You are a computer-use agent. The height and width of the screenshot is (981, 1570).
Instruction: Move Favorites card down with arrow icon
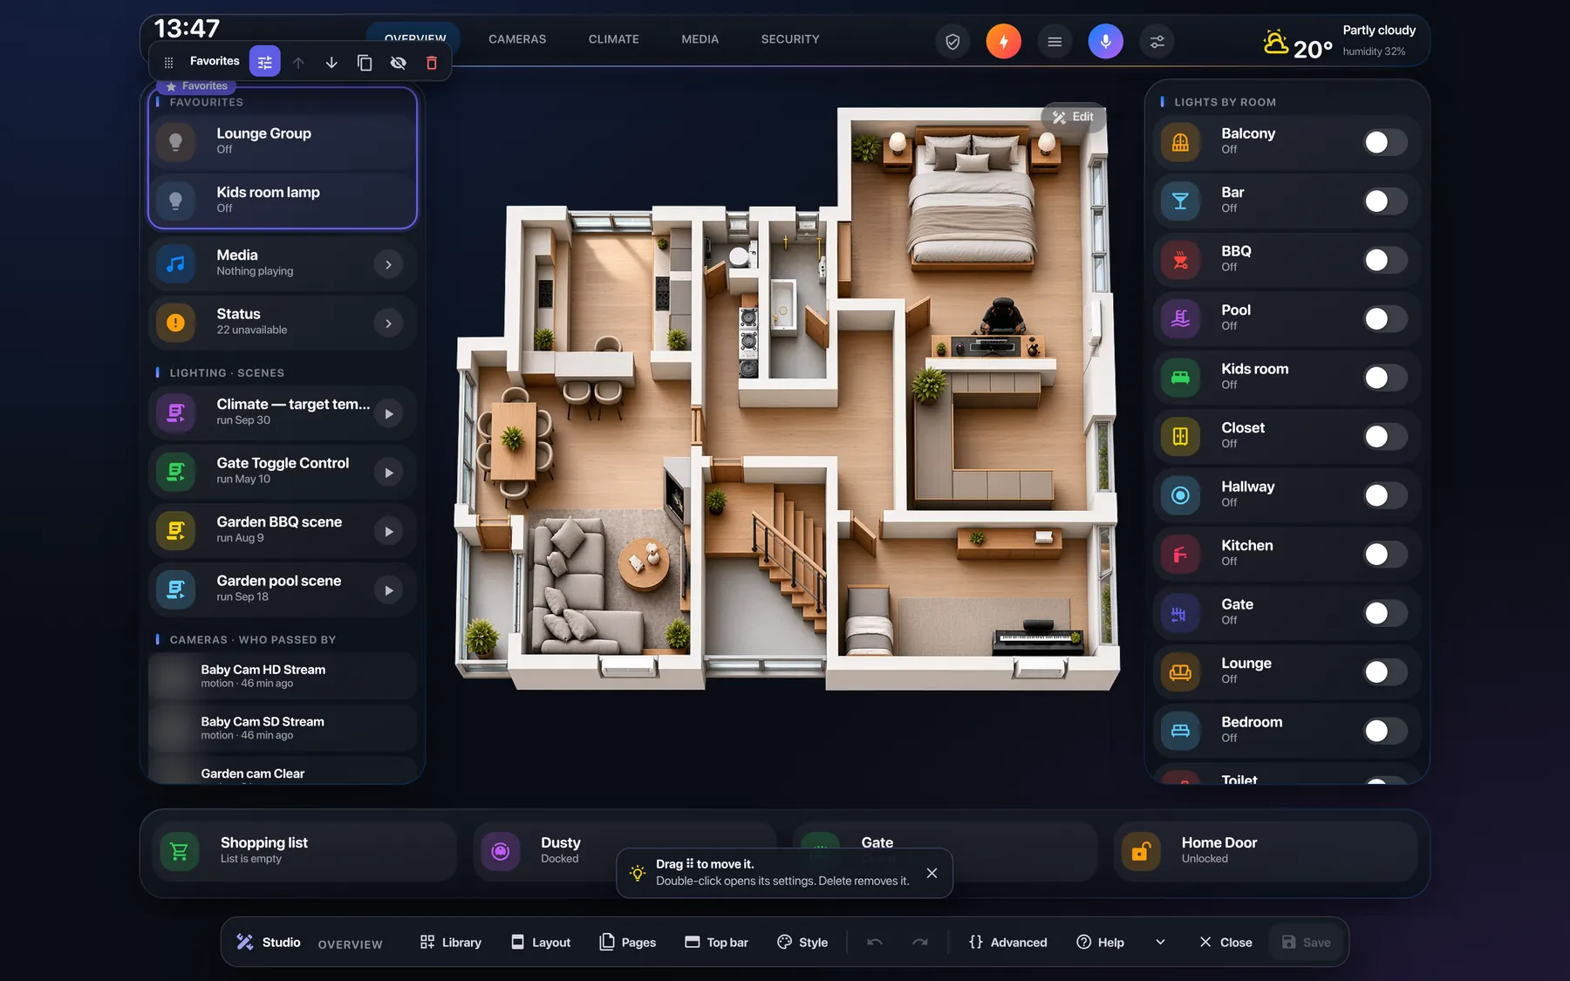click(331, 63)
